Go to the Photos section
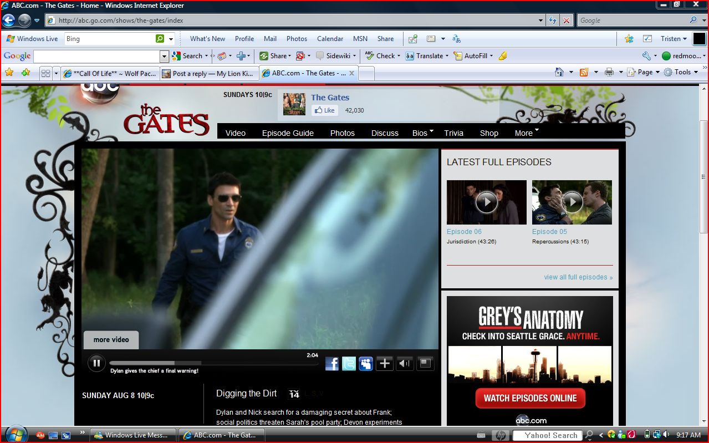This screenshot has width=709, height=443. click(342, 133)
